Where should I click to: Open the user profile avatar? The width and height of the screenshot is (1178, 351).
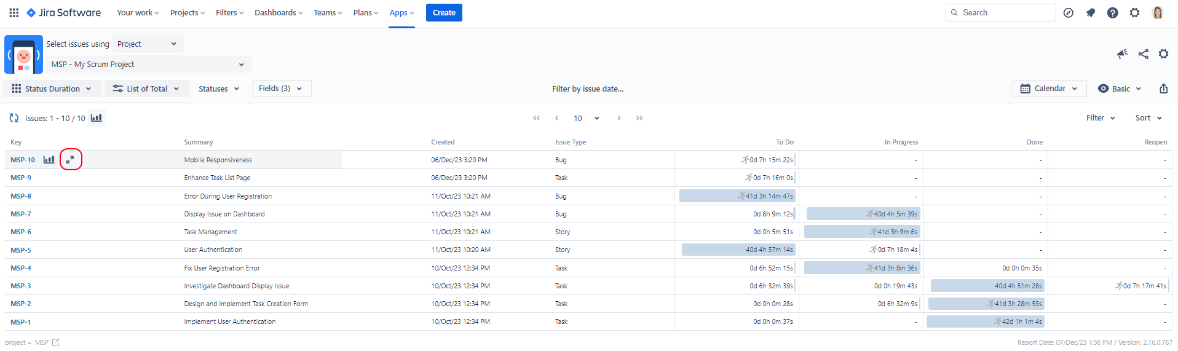1157,13
